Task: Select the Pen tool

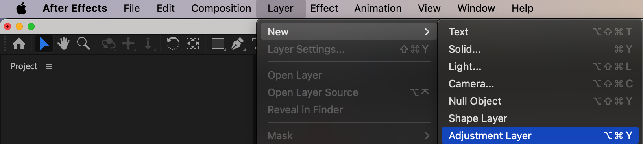Action: pos(238,44)
